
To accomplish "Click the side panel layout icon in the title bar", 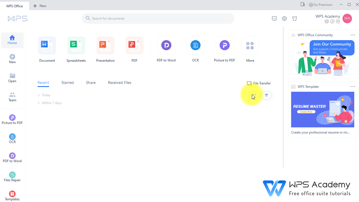I will 303,4.
